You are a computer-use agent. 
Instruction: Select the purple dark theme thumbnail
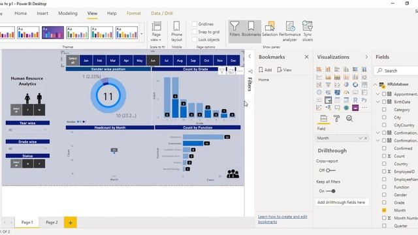point(53,33)
